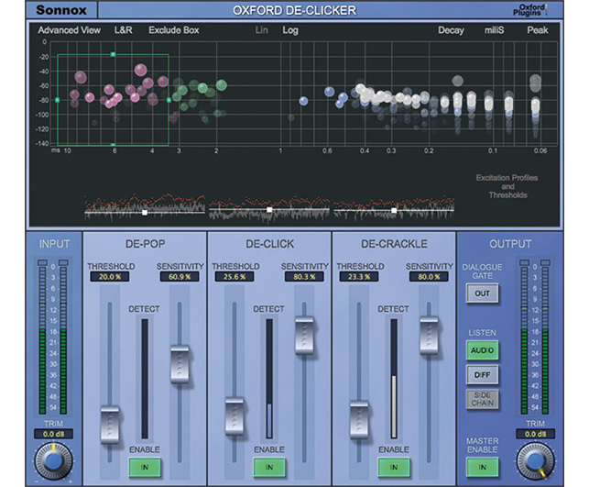The width and height of the screenshot is (589, 487).
Task: Switch the graph scale to Log
Action: [x=290, y=30]
